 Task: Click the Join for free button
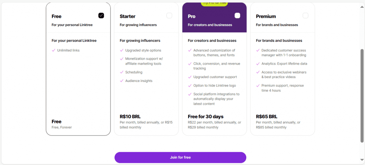[180, 157]
